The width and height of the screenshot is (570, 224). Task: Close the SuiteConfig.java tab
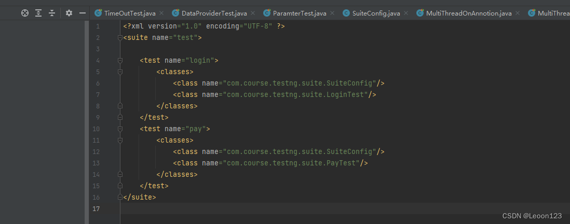(406, 13)
